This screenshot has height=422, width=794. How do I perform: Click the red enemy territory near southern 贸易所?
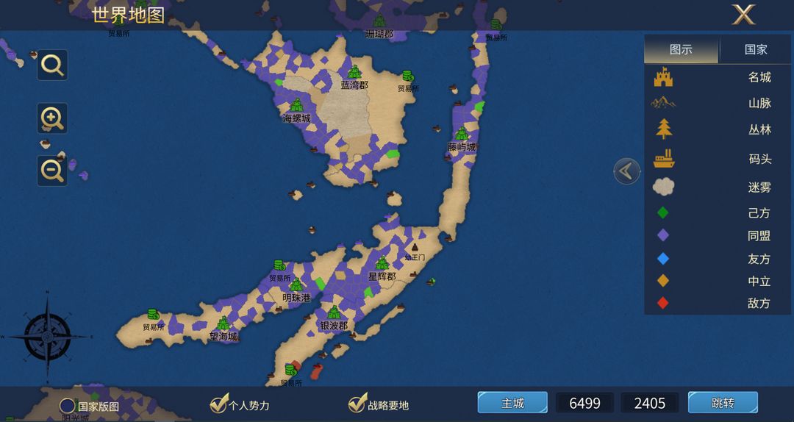point(316,372)
